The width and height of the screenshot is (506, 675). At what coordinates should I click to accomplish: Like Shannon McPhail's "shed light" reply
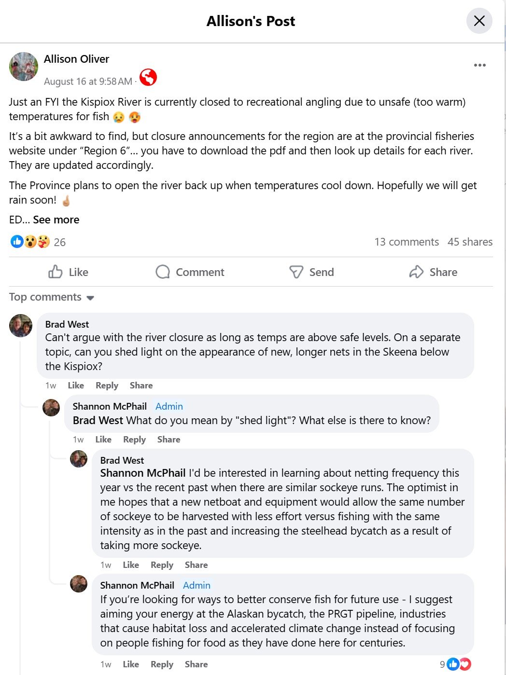pos(103,440)
